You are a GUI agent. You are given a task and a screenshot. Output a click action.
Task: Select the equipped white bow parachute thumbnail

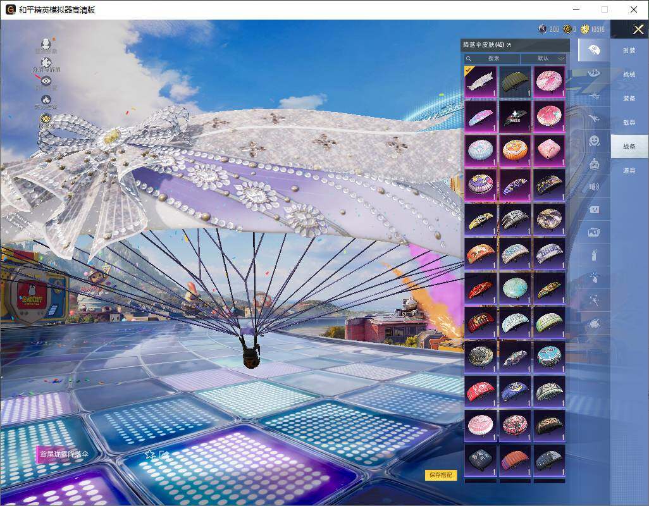pyautogui.click(x=481, y=82)
